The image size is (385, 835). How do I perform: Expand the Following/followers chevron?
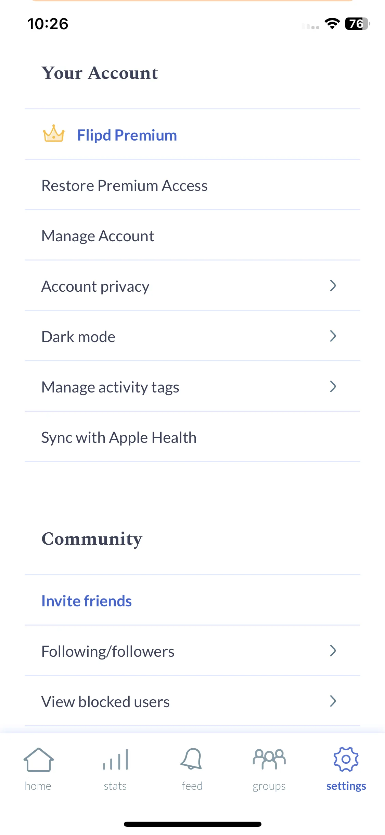(333, 651)
